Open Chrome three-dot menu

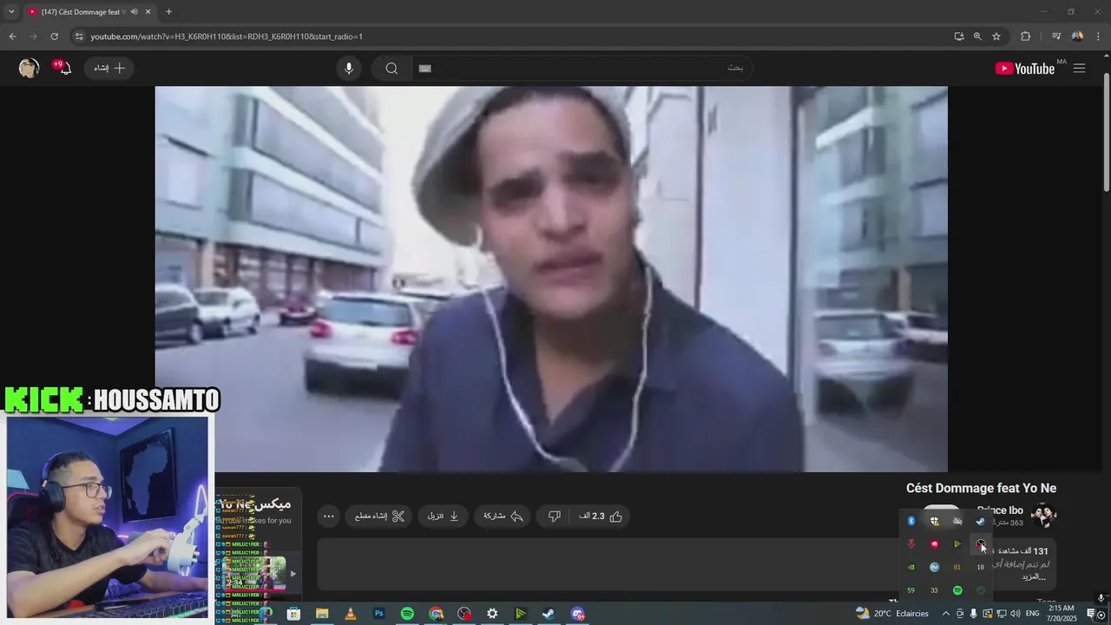pos(1098,36)
